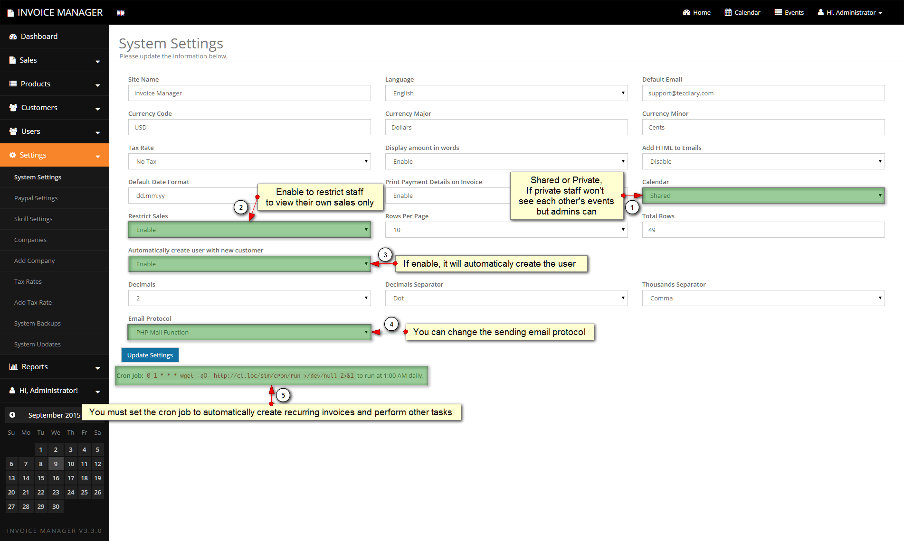The width and height of the screenshot is (904, 541).
Task: Click the Events list icon in header
Action: pyautogui.click(x=778, y=12)
